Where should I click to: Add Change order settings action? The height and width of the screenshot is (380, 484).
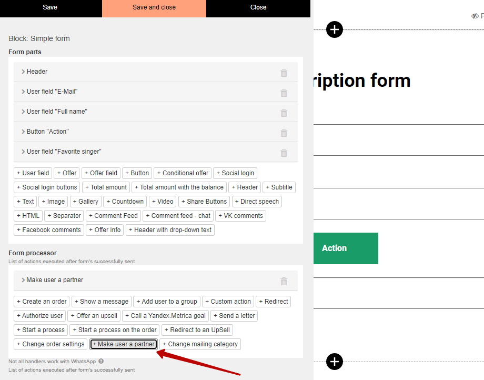pos(51,344)
